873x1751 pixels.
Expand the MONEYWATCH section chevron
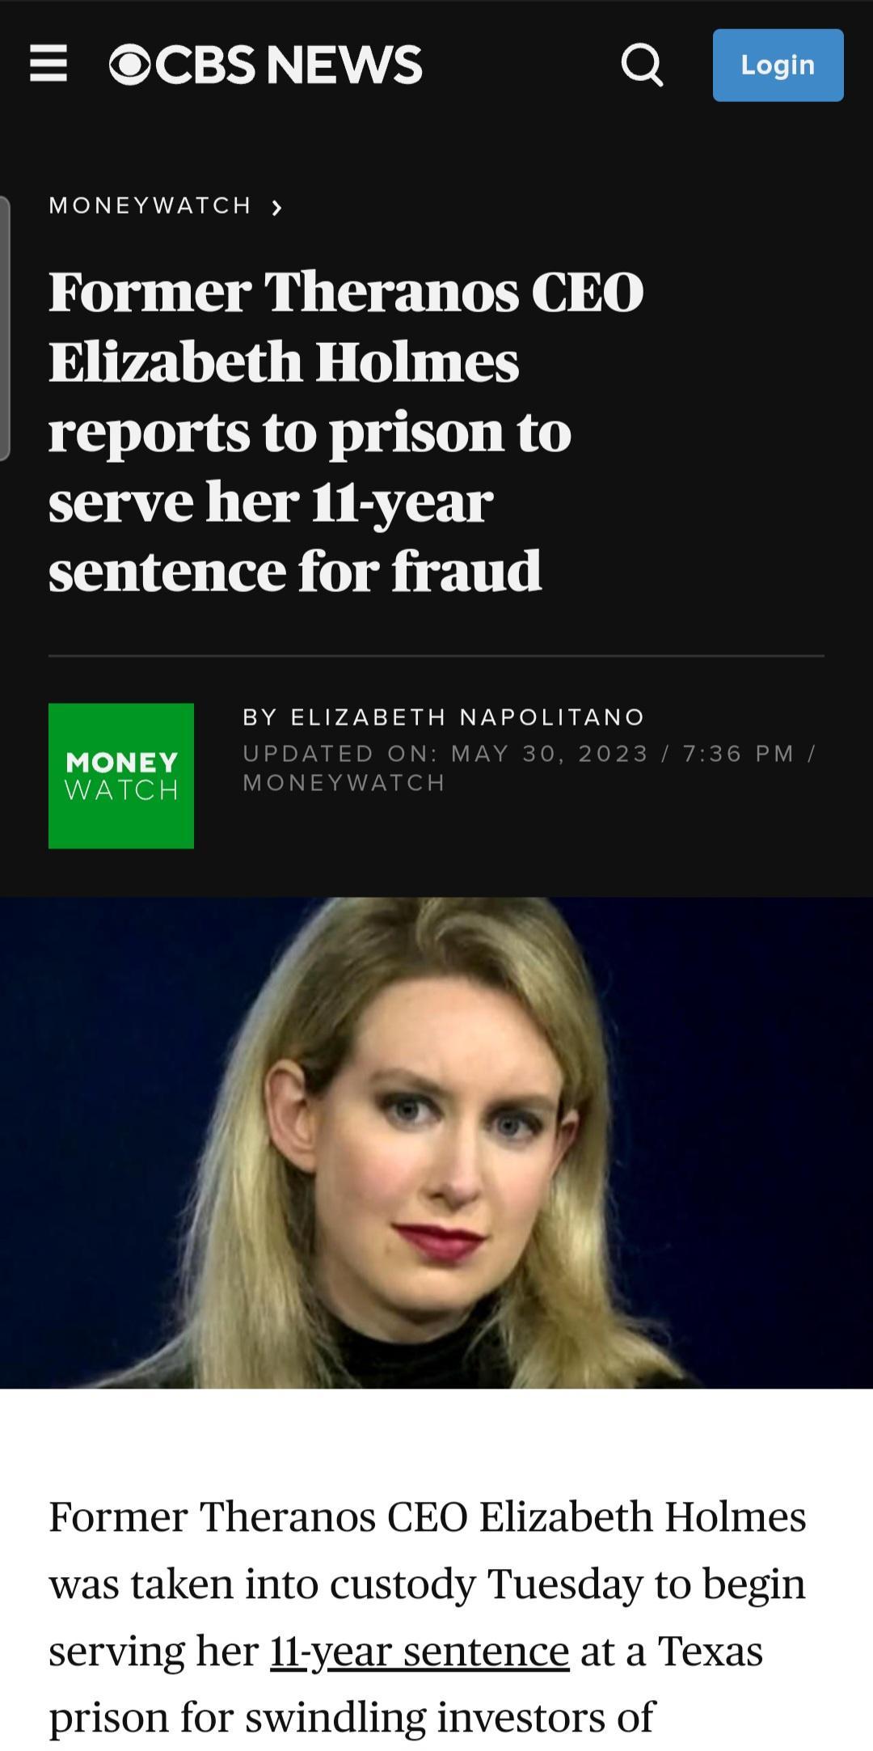(x=276, y=206)
